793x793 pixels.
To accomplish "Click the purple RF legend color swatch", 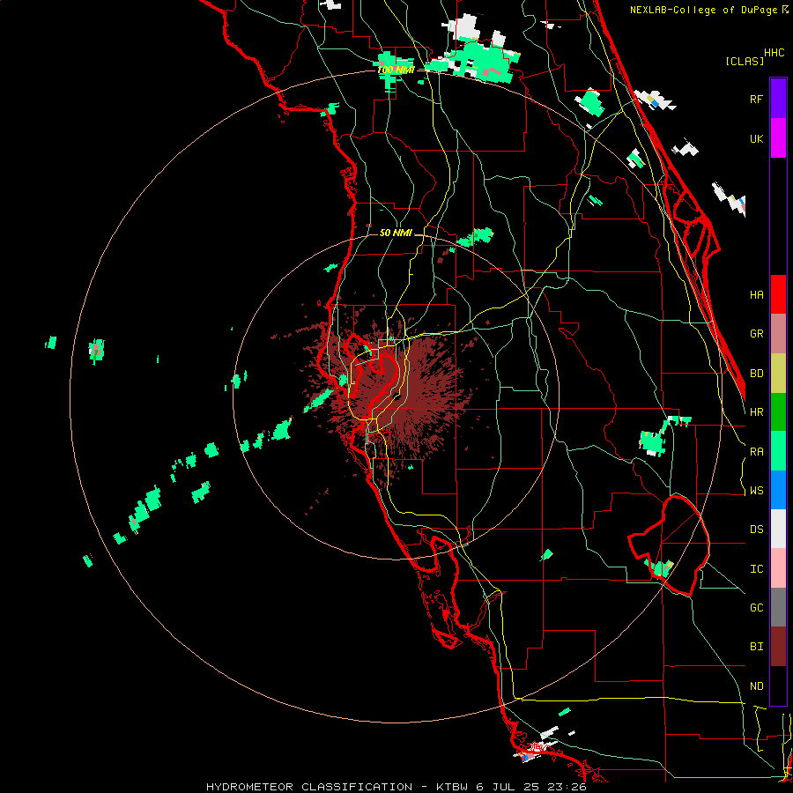I will pos(778,98).
